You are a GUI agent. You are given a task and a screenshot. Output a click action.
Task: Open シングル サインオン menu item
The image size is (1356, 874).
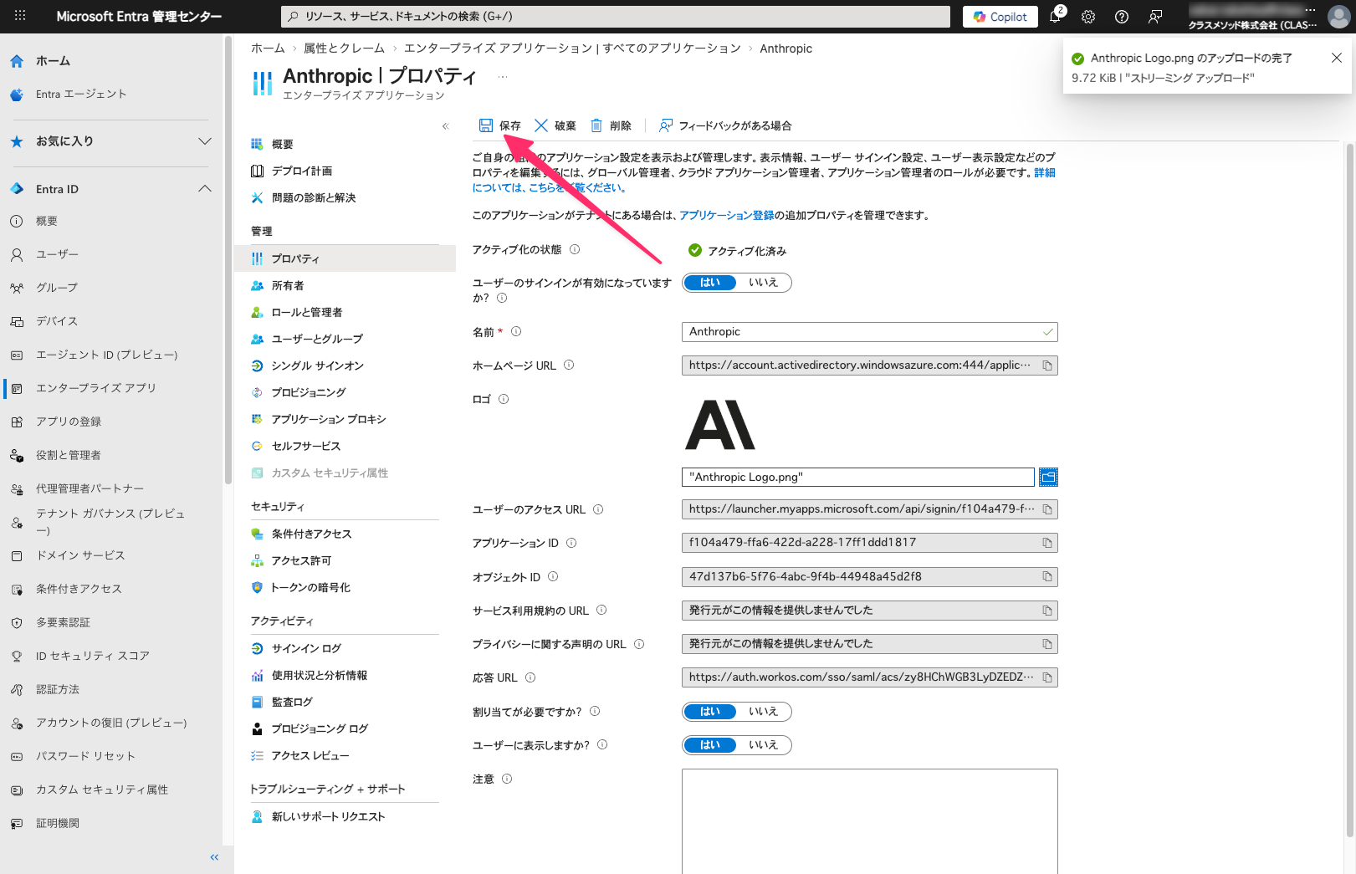pyautogui.click(x=317, y=365)
